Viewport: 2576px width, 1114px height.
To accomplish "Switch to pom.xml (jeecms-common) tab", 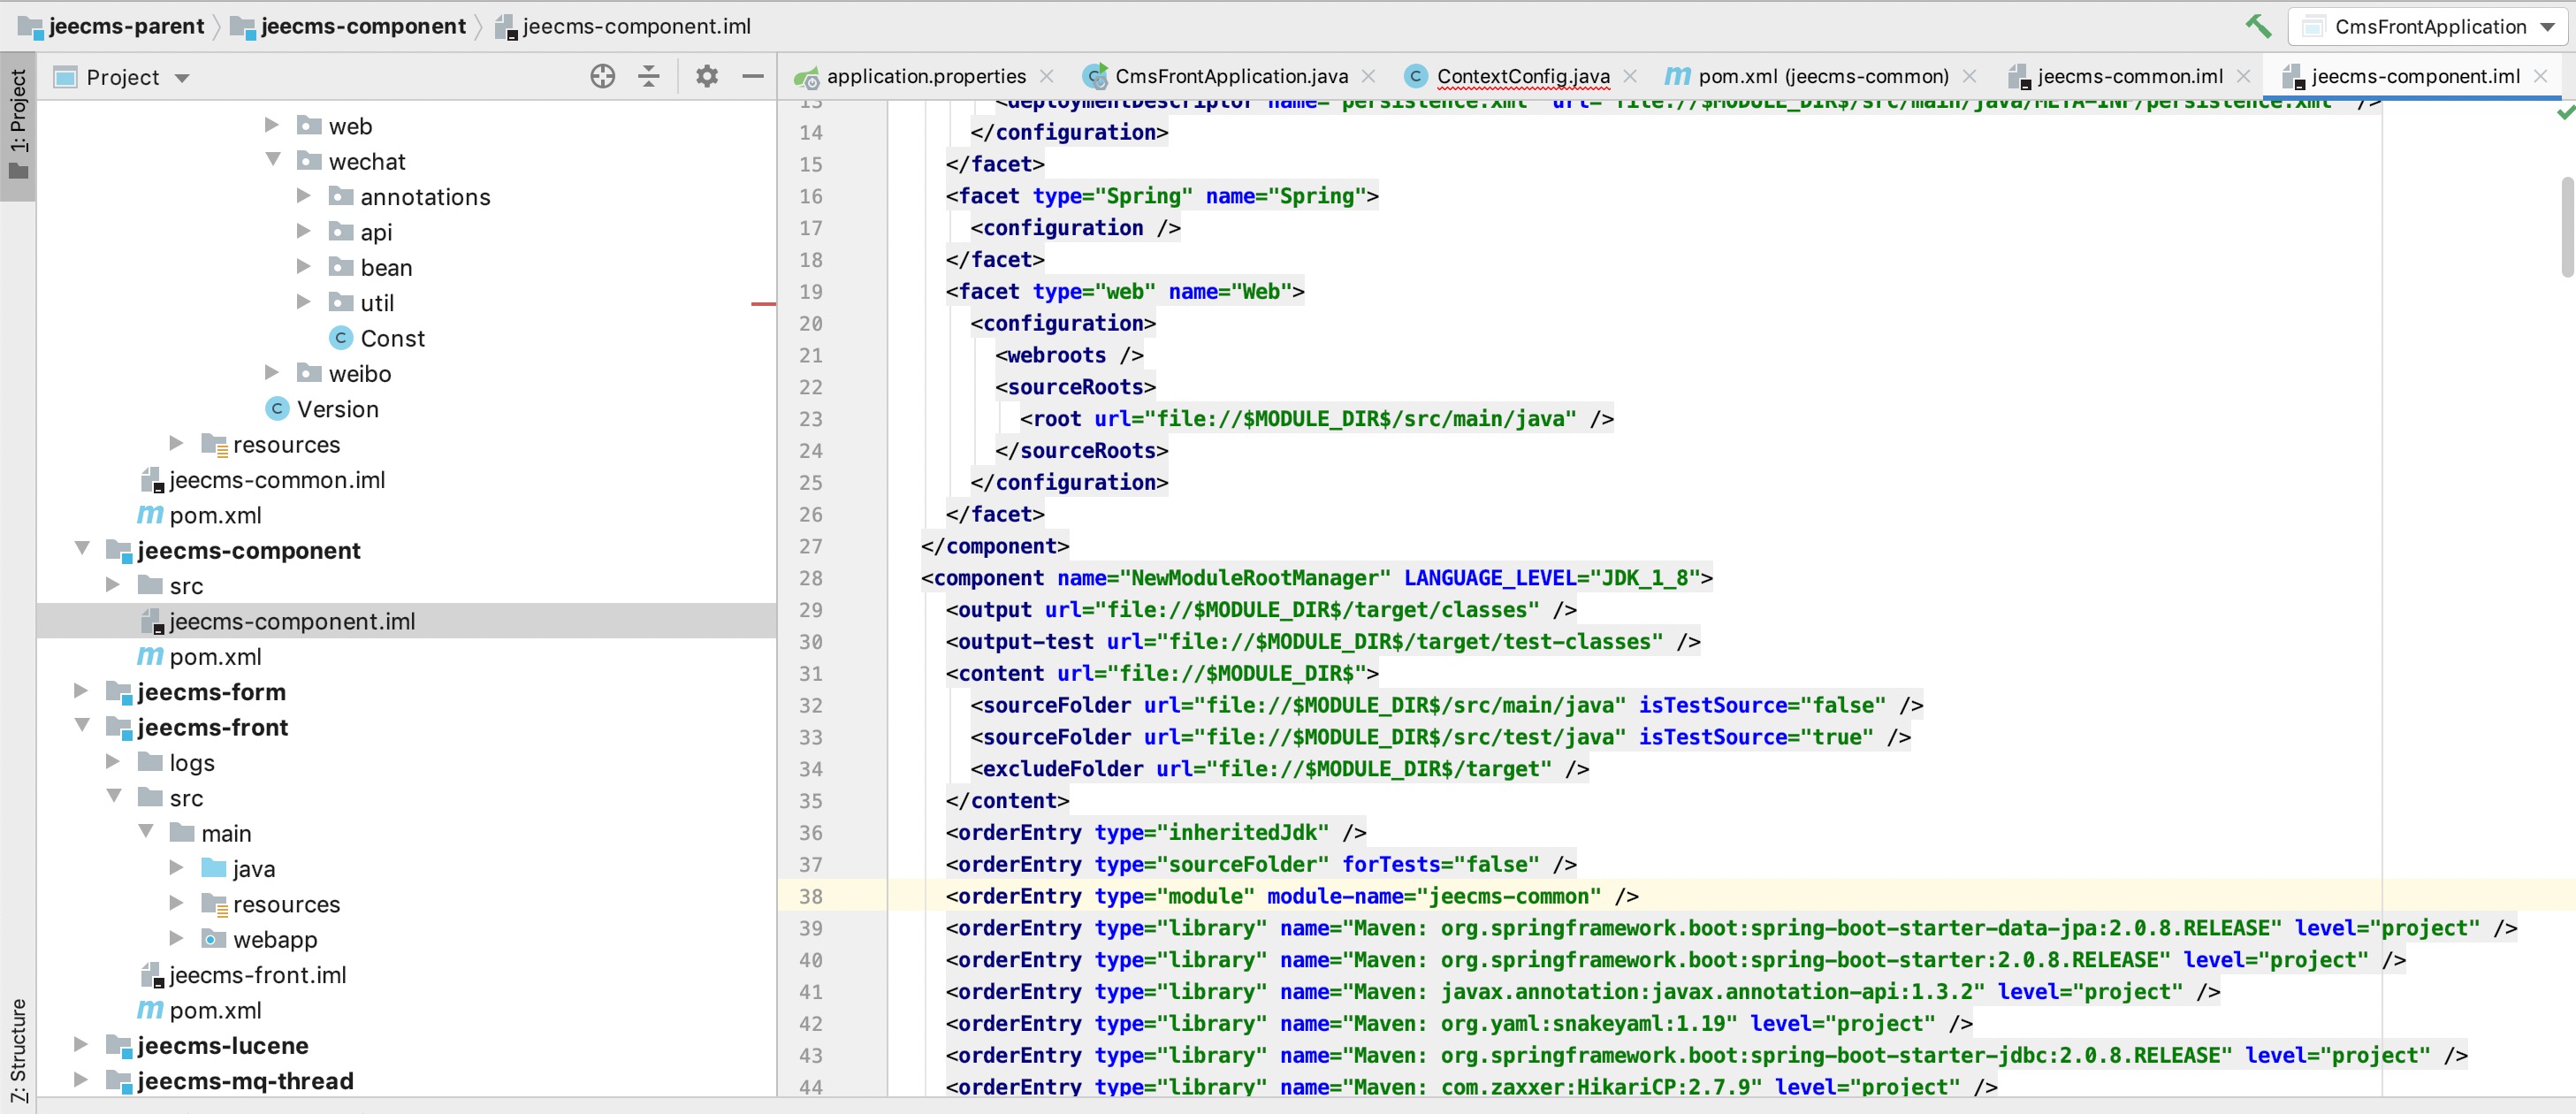I will click(1822, 76).
